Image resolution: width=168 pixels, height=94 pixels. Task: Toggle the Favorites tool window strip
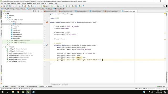click(x=1, y=80)
